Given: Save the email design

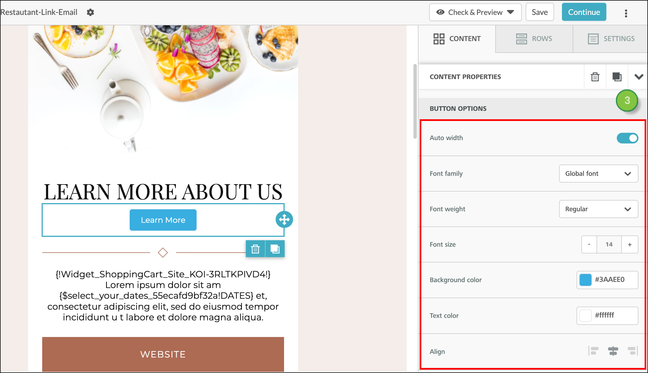Looking at the screenshot, I should click(x=539, y=12).
